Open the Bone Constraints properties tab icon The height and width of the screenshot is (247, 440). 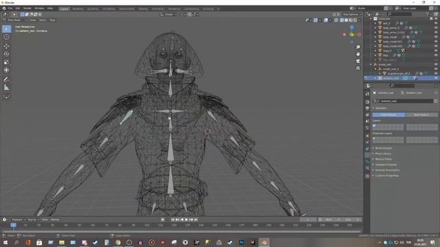[x=367, y=168]
